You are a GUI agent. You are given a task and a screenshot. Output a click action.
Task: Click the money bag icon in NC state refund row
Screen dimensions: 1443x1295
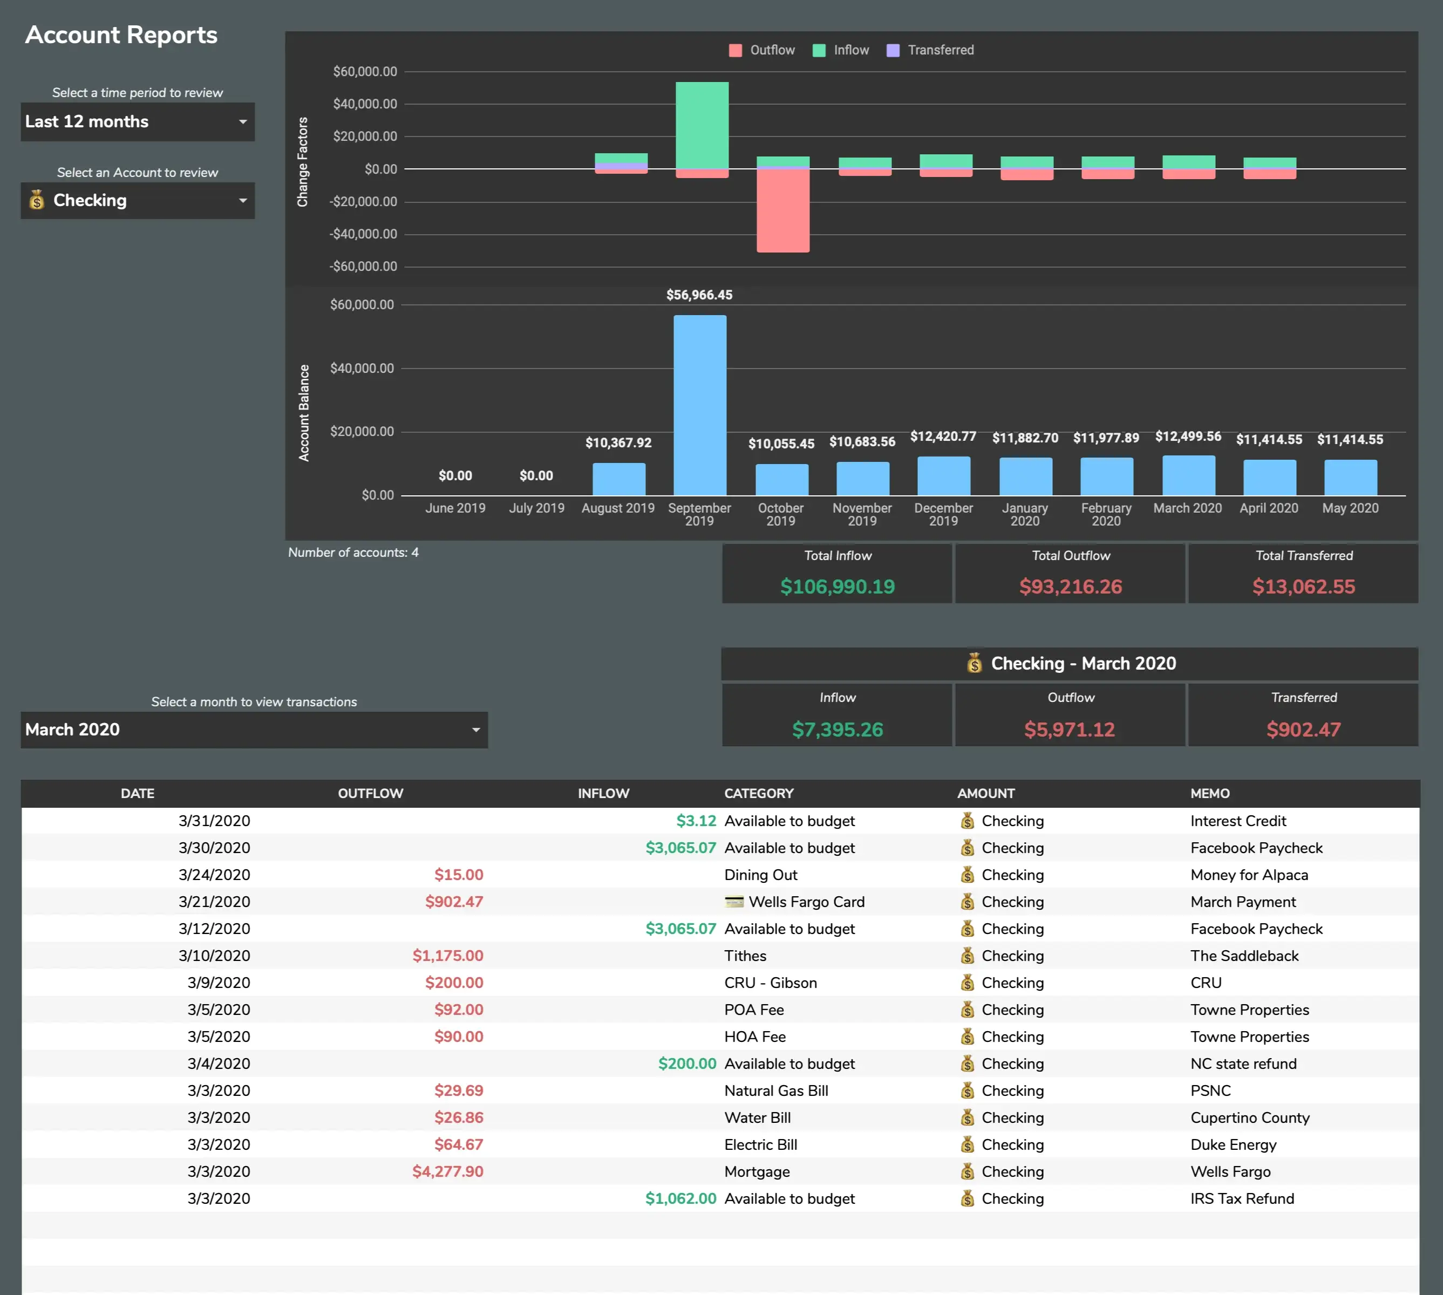tap(967, 1064)
